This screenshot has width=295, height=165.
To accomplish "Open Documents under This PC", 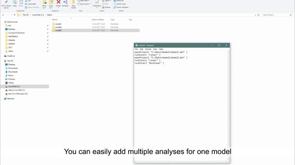I will (x=13, y=68).
